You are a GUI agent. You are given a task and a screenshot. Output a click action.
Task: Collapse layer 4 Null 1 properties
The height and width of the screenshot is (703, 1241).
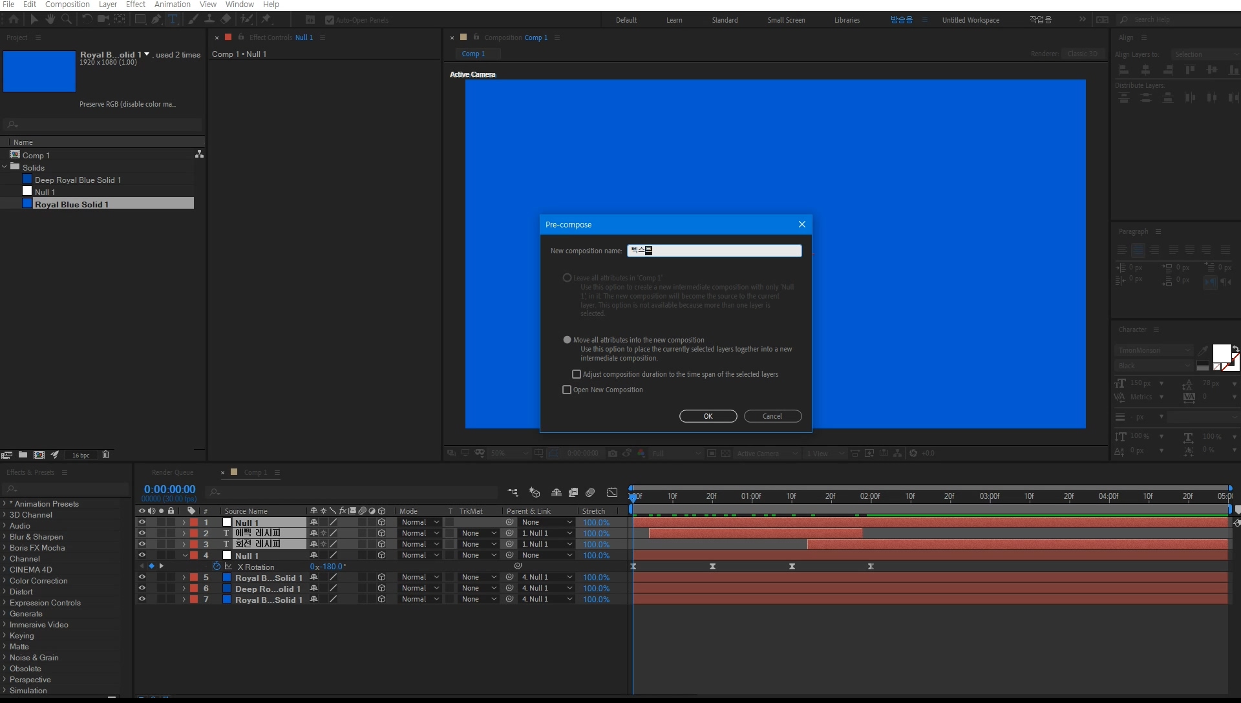pos(185,556)
